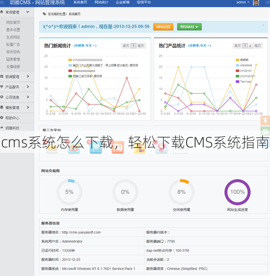Click the tag icon in the breadcrumb bar

[44, 14]
